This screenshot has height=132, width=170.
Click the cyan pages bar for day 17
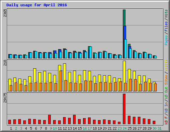click(x=91, y=52)
